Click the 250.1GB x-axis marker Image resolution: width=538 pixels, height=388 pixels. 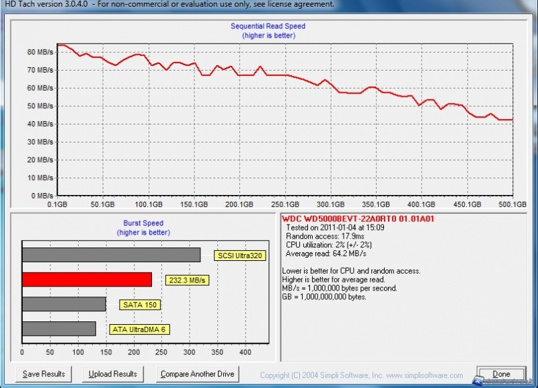pyautogui.click(x=287, y=204)
